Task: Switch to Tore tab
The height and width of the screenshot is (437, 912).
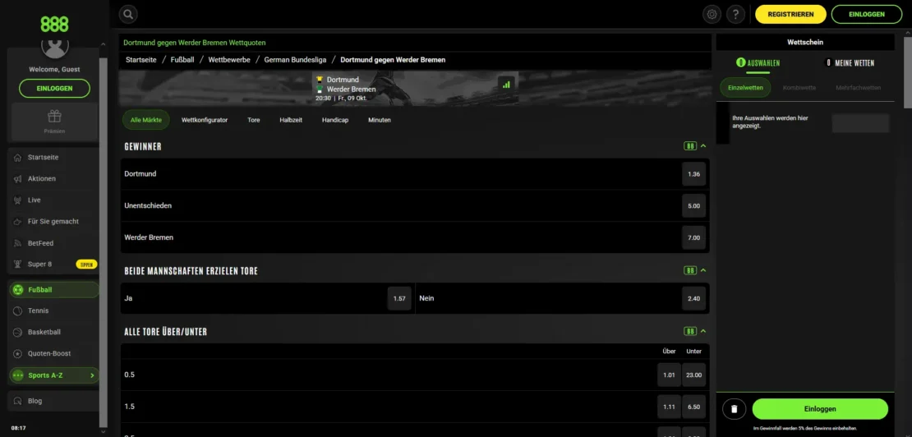Action: (x=254, y=120)
